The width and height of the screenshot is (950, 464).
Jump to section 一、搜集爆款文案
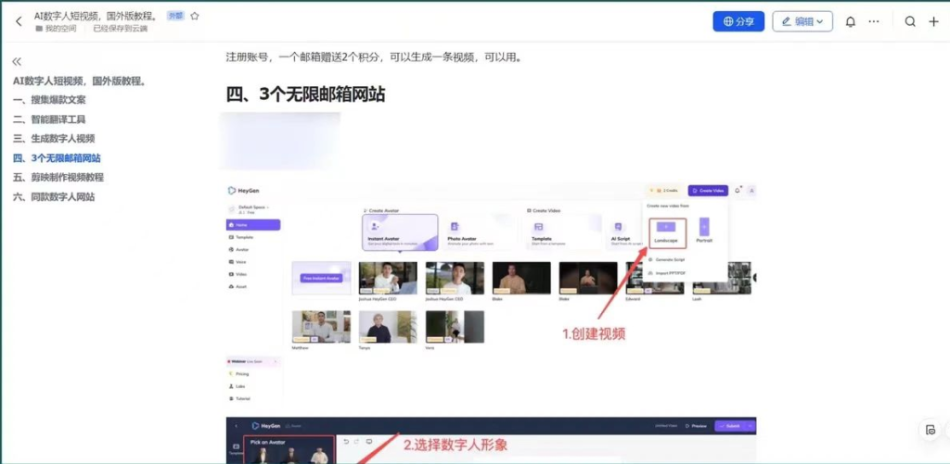click(x=49, y=100)
